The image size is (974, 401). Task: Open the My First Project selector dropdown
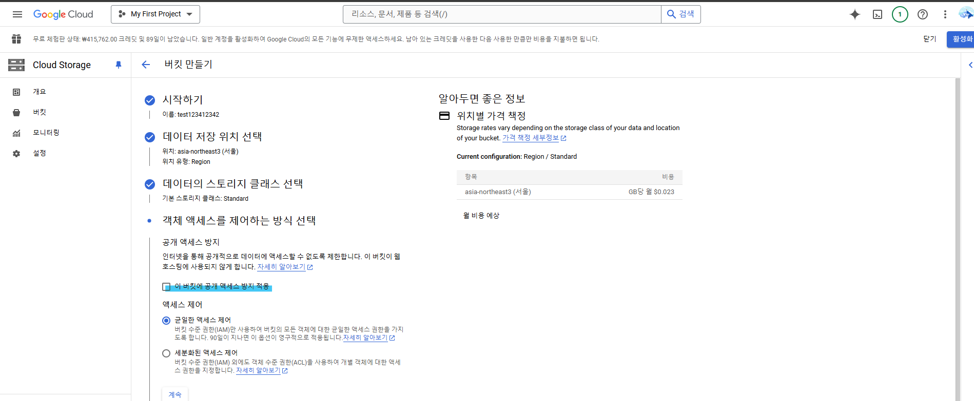[x=155, y=14]
